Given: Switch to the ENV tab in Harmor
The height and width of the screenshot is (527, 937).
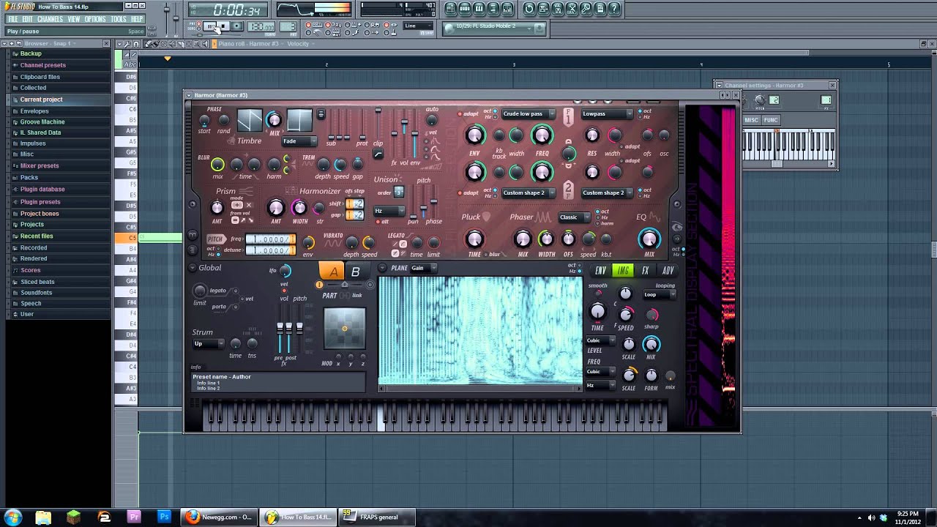Looking at the screenshot, I should coord(600,271).
